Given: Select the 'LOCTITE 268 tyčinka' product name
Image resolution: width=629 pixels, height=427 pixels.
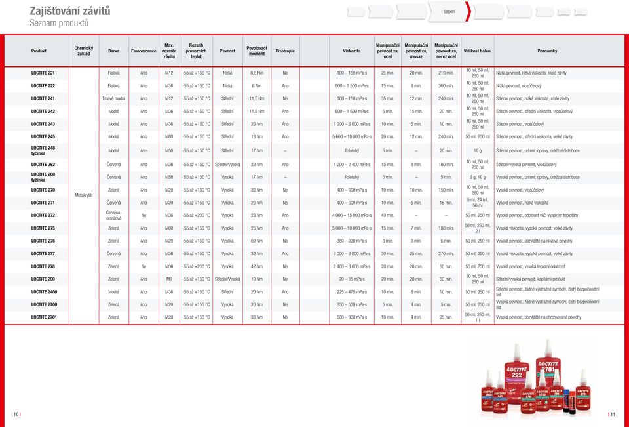Looking at the screenshot, I should [x=43, y=177].
